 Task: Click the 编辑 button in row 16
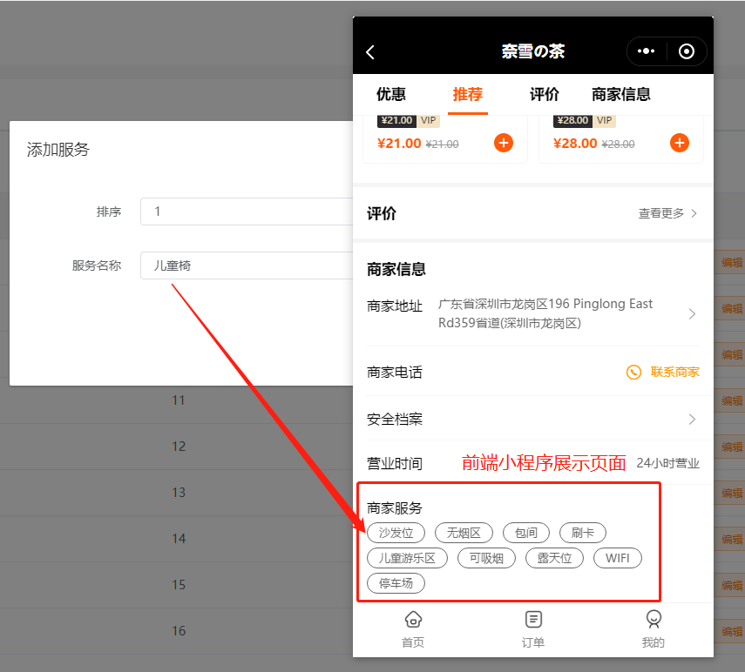tap(730, 631)
